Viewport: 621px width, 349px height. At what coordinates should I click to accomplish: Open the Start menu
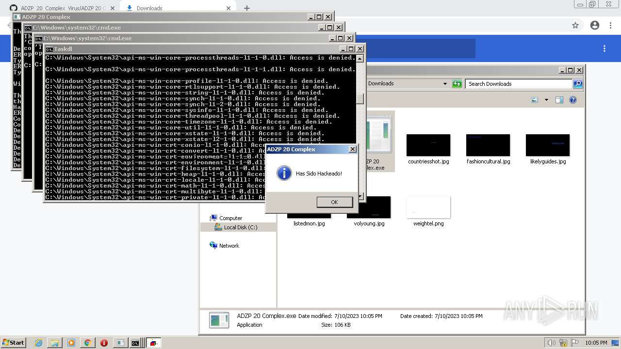[x=13, y=342]
